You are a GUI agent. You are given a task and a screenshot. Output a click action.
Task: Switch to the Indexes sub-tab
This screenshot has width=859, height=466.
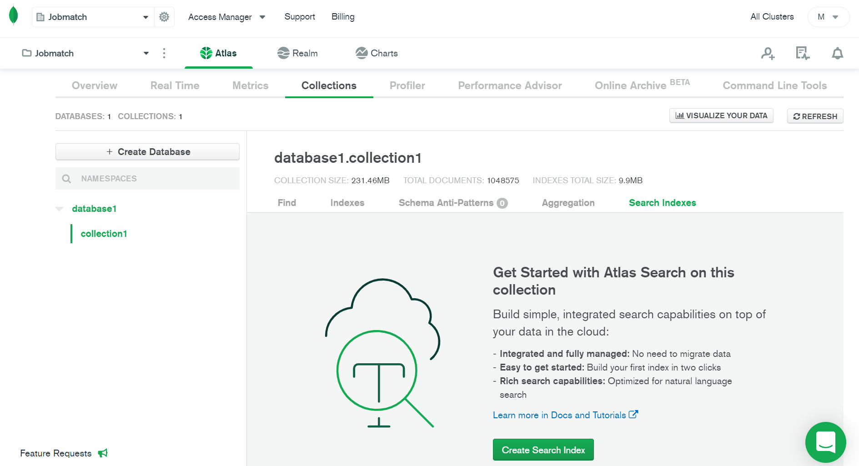347,203
